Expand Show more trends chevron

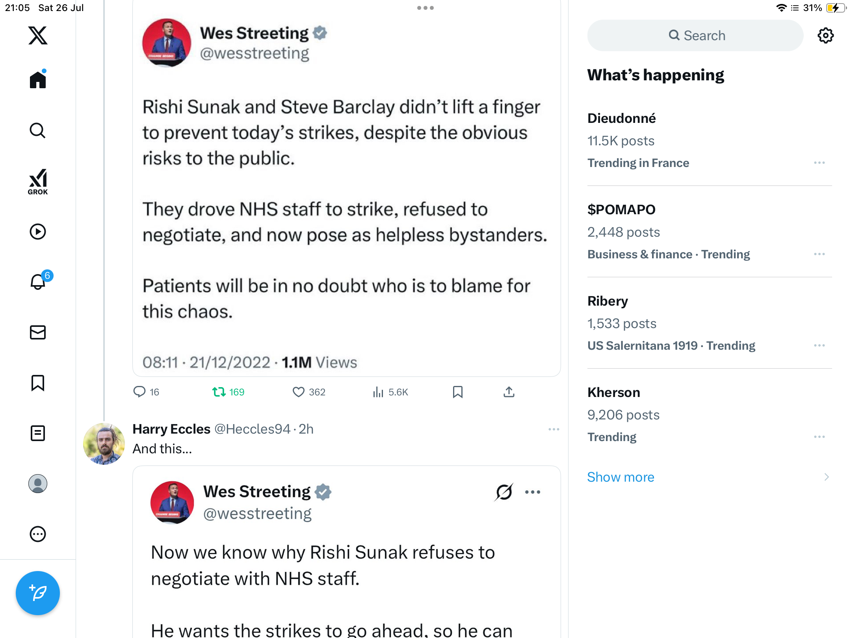click(827, 477)
